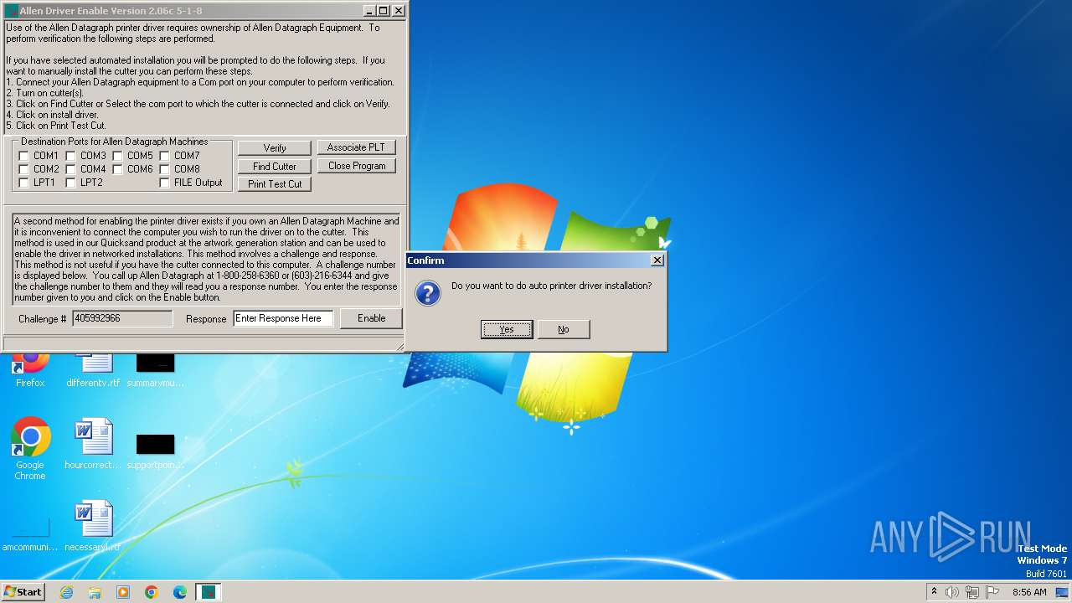Click the Verify button
The image size is (1072, 603).
pyautogui.click(x=275, y=147)
